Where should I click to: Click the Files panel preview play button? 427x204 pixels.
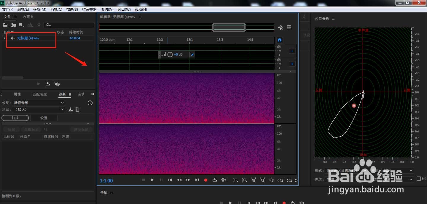pyautogui.click(x=39, y=84)
